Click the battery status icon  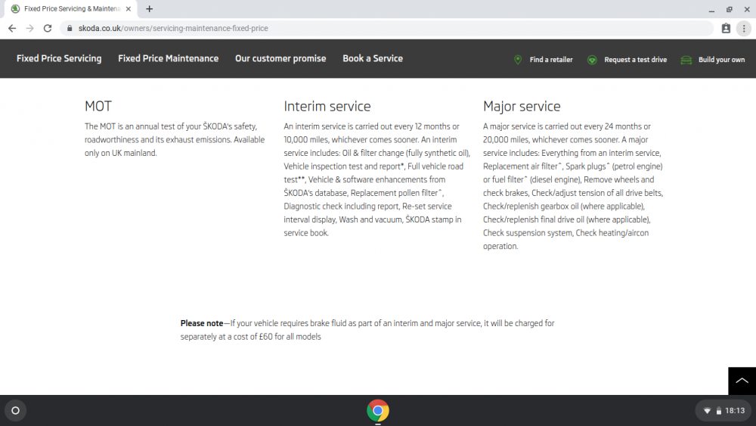tap(718, 411)
